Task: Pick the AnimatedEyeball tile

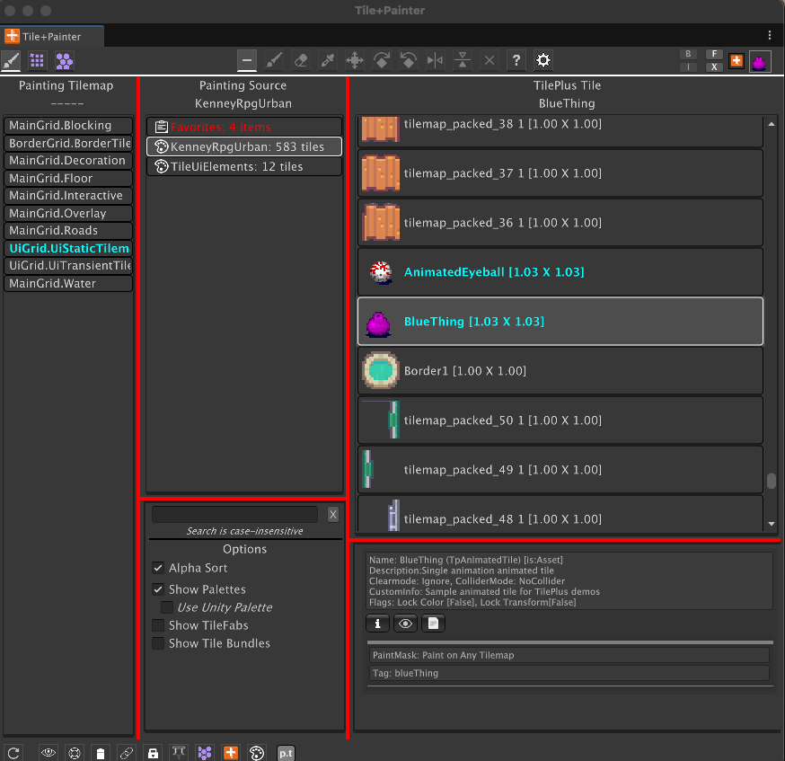Action: click(x=560, y=272)
